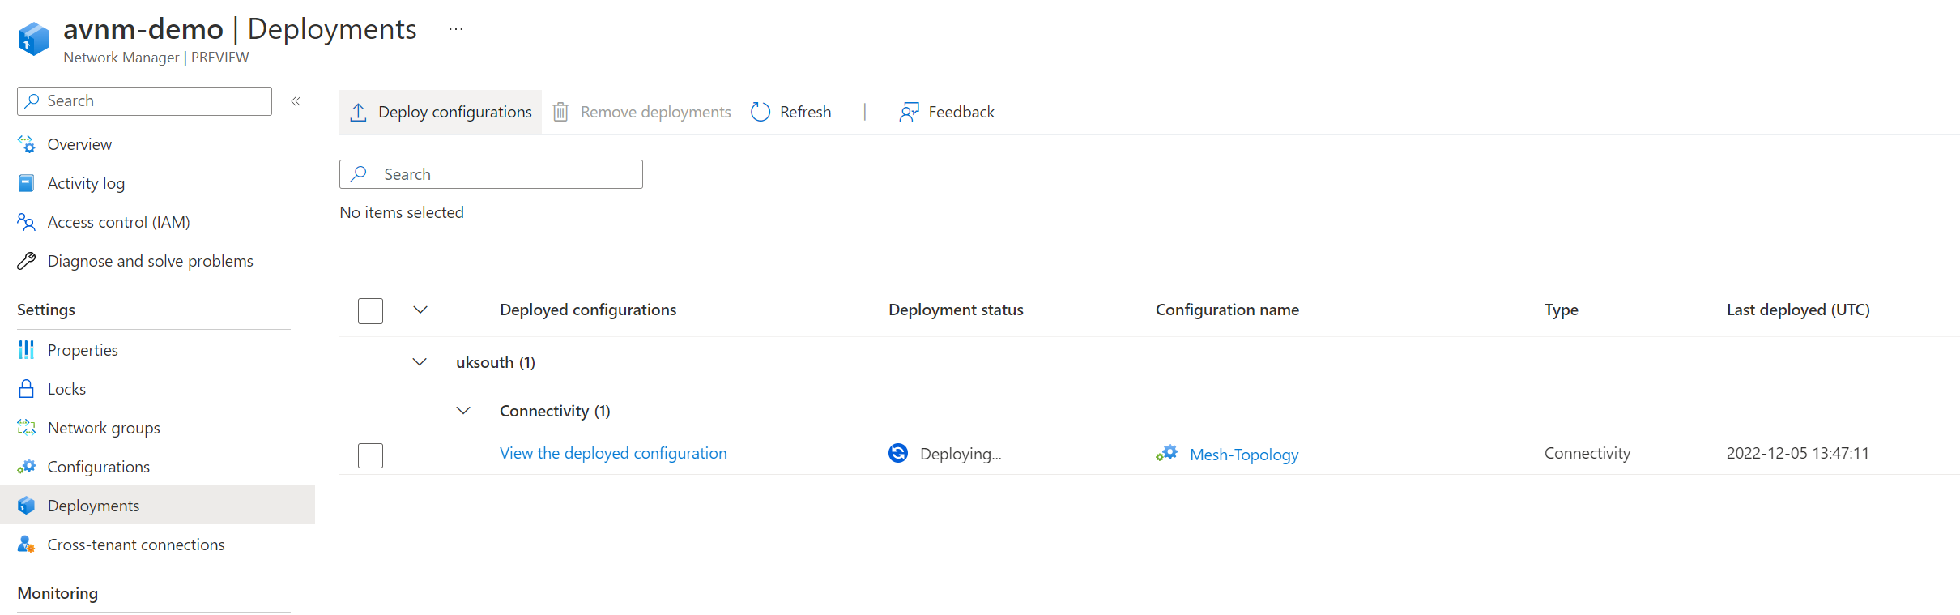1960x615 pixels.
Task: Click the Monitoring section heading
Action: point(58,593)
